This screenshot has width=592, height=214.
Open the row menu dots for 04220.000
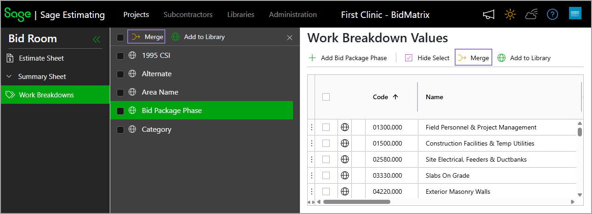tap(311, 191)
